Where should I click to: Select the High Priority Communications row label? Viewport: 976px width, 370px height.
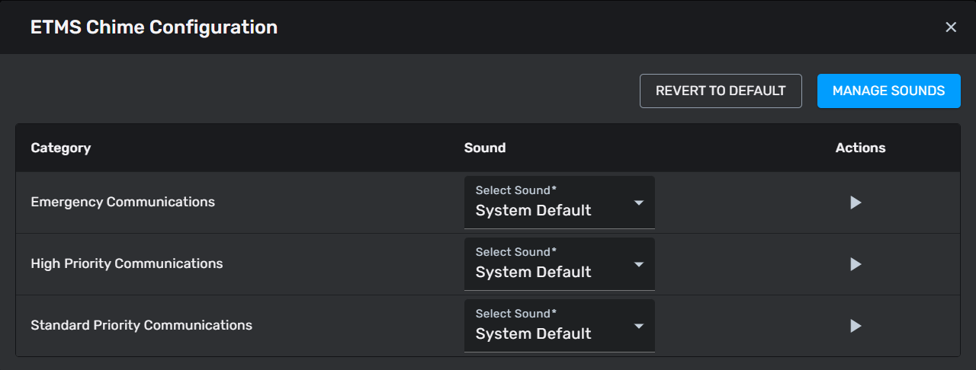coord(127,264)
